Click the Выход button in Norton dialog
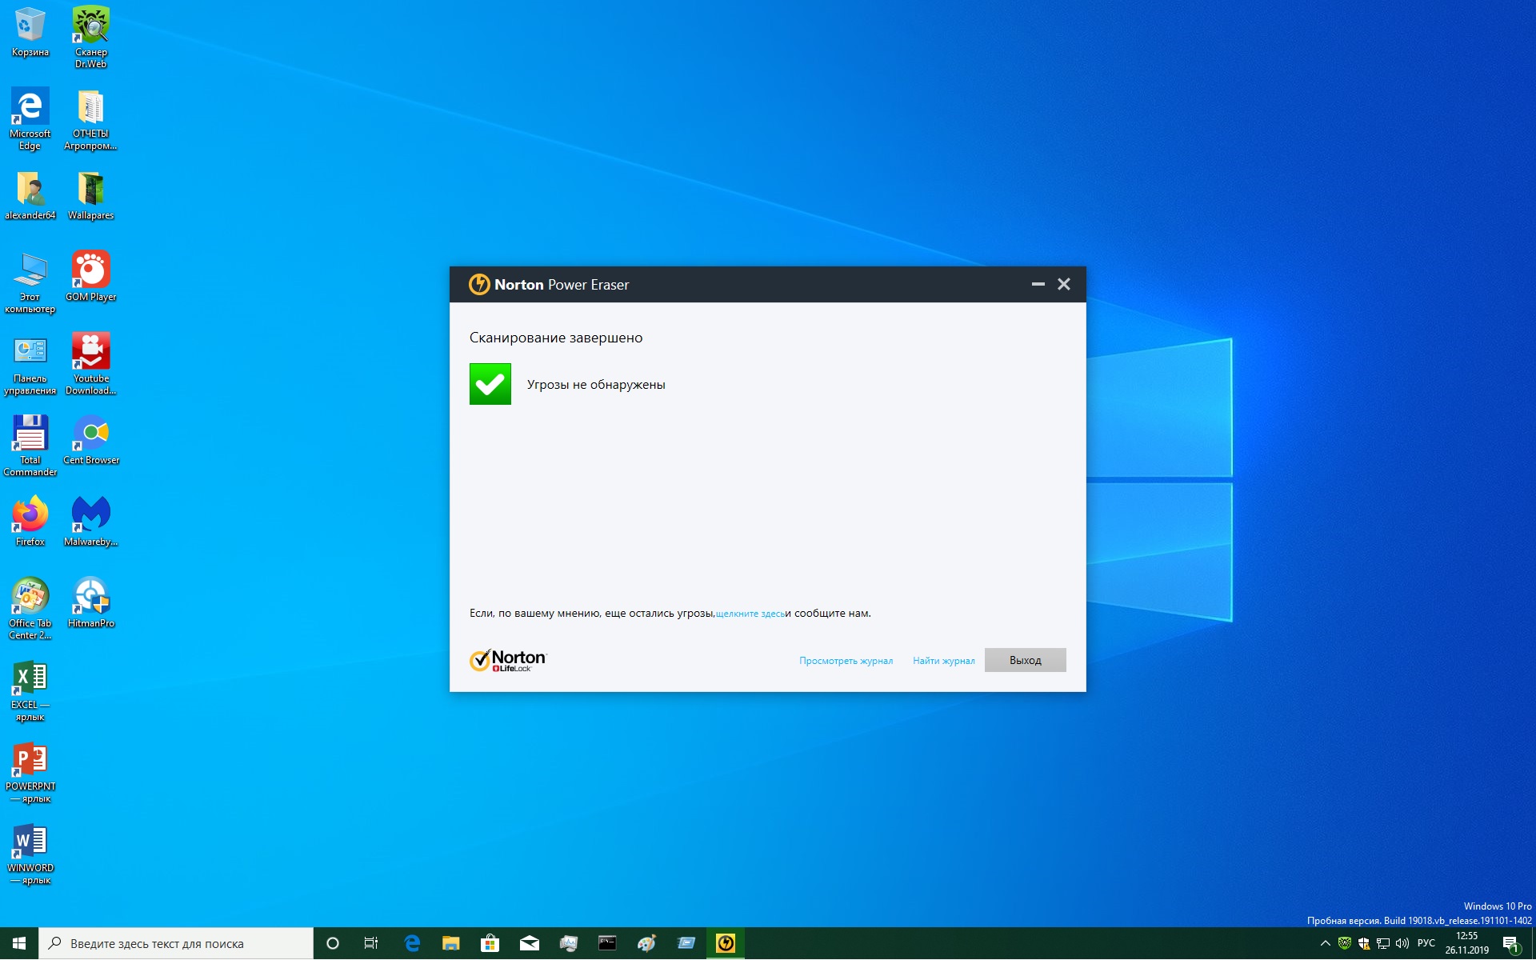This screenshot has height=960, width=1536. (1025, 660)
